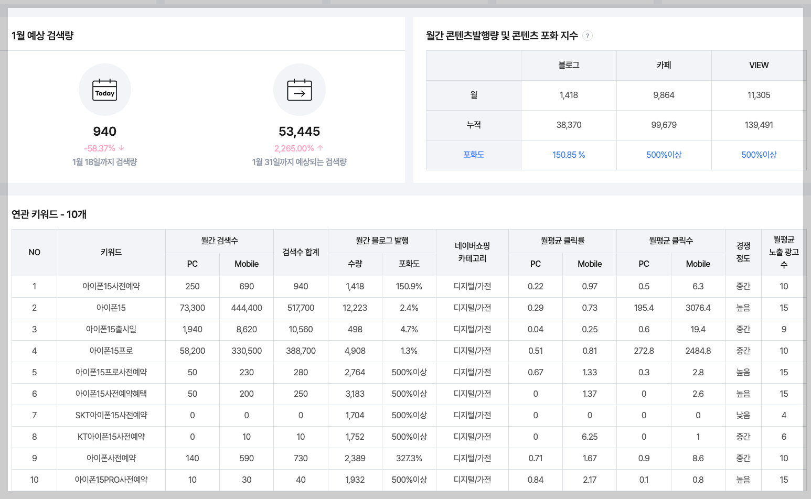Click the up arrow beside 2,265.00%
811x499 pixels.
pyautogui.click(x=320, y=148)
